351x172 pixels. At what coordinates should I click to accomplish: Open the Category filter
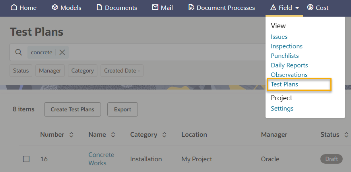pos(82,71)
